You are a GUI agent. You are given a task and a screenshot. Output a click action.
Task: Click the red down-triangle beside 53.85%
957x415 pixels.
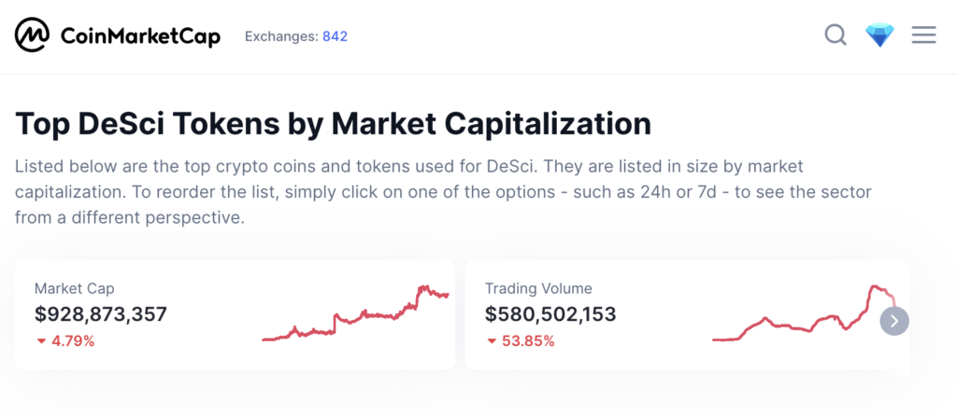[x=492, y=341]
